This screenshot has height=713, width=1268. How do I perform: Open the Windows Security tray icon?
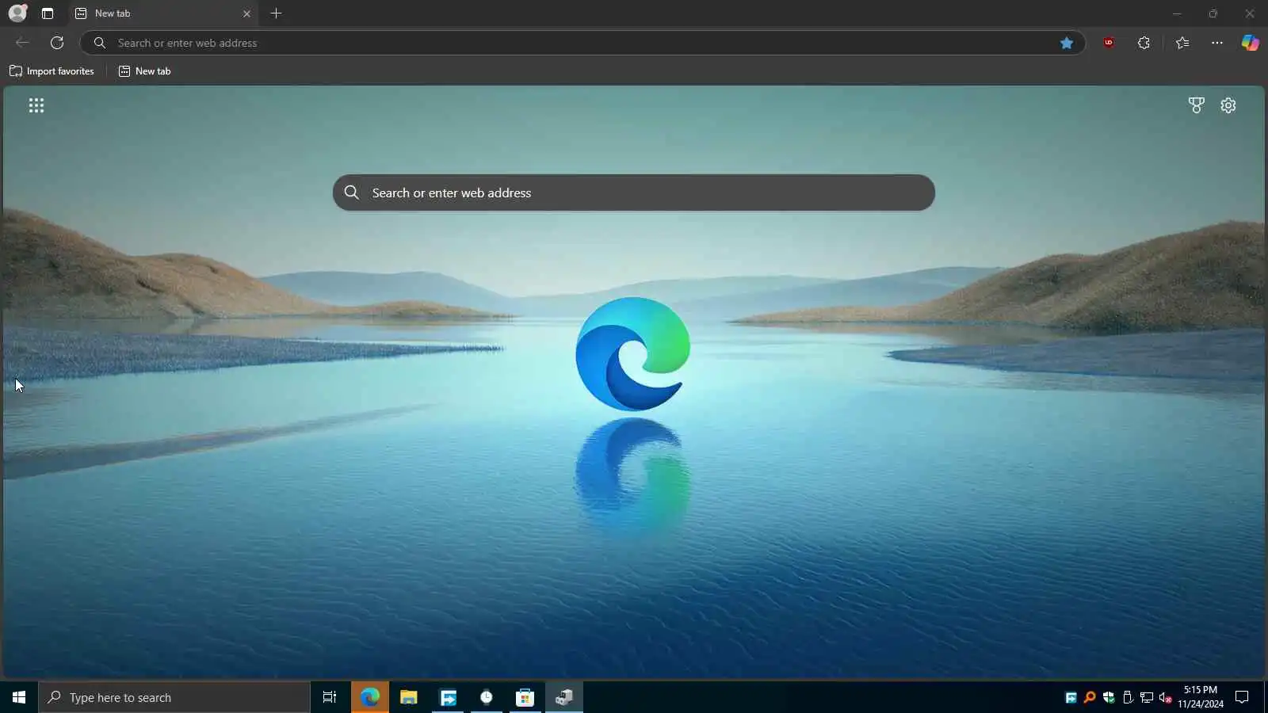1109,697
